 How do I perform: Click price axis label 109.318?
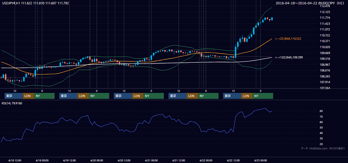click(325, 59)
